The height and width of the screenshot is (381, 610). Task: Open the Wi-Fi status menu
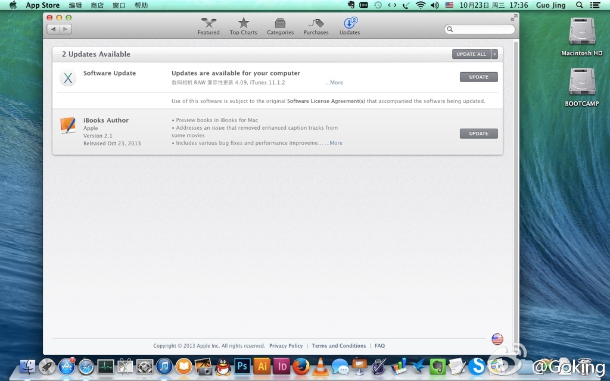(x=421, y=5)
